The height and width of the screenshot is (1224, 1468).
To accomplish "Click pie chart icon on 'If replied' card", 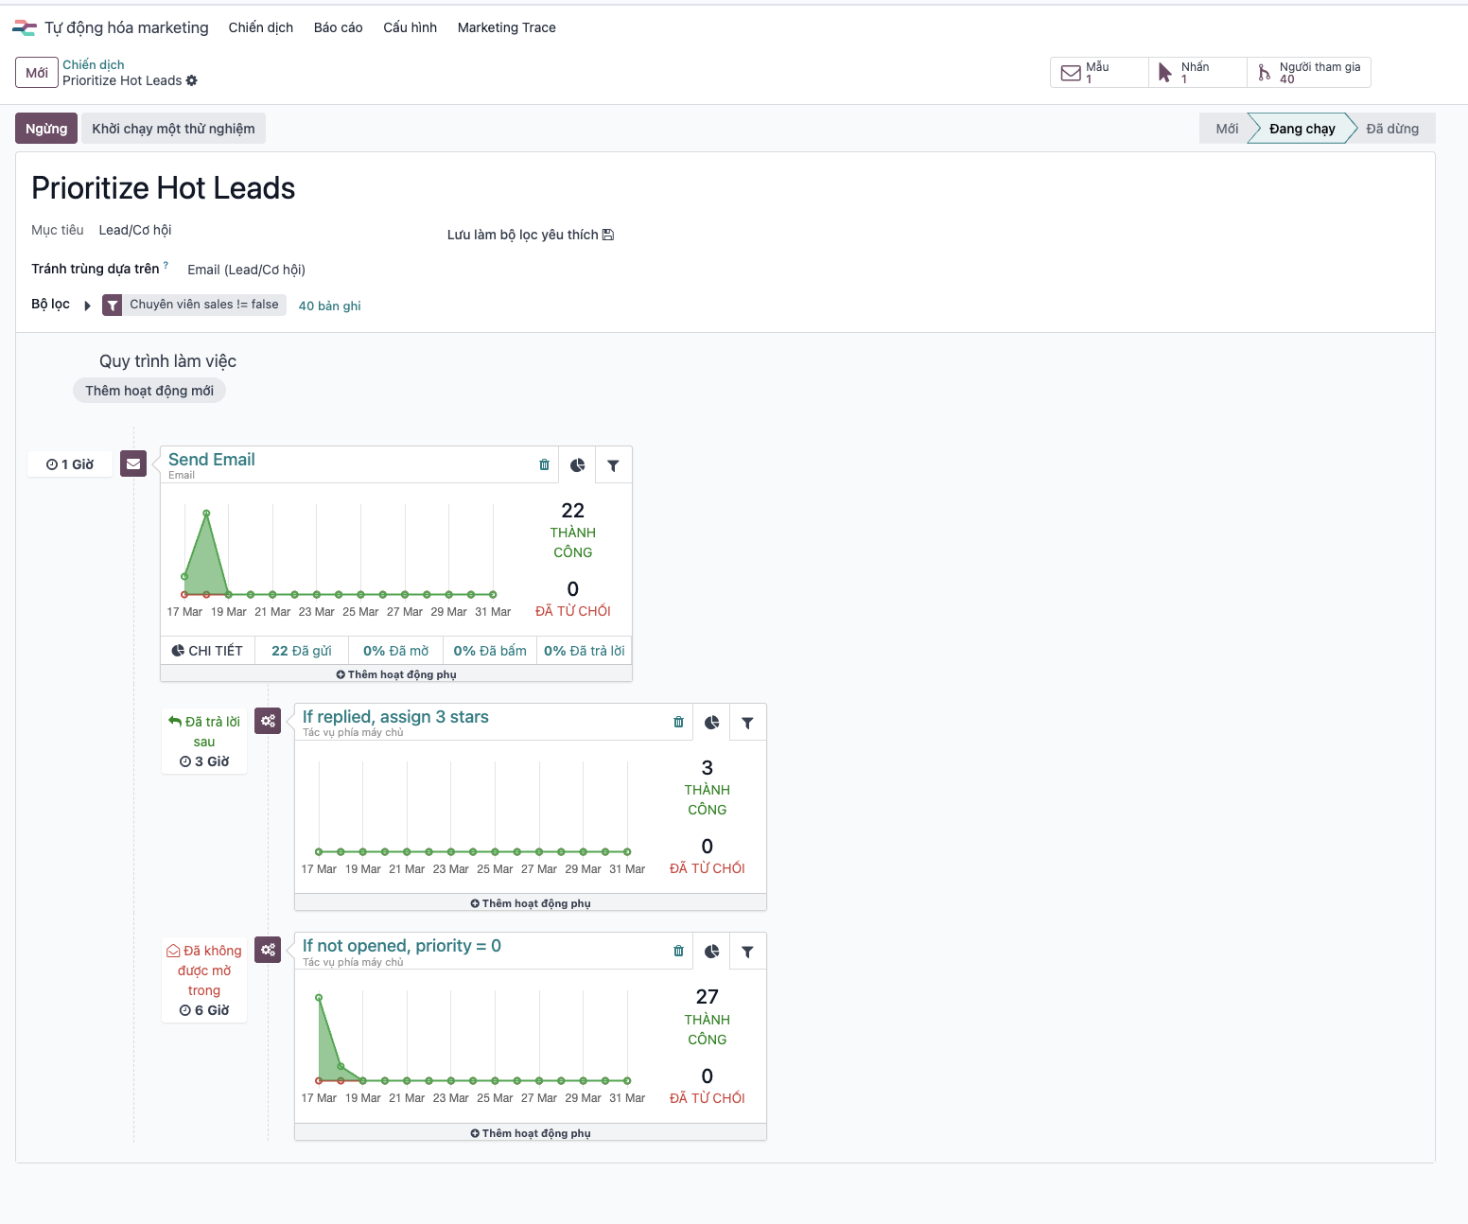I will point(712,723).
